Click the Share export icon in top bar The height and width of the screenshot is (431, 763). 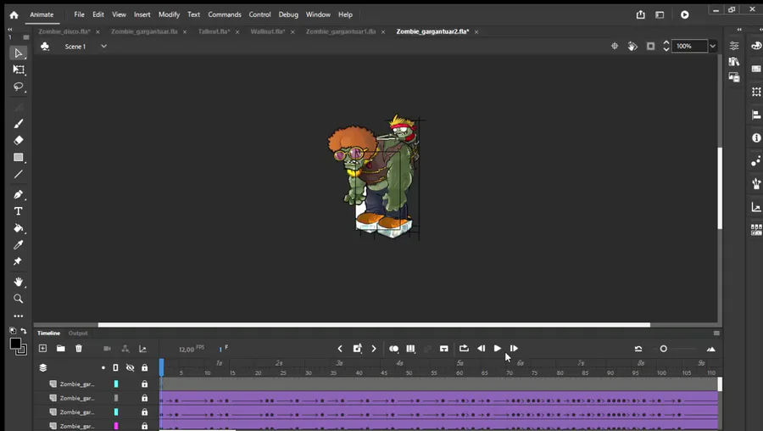[x=640, y=14]
